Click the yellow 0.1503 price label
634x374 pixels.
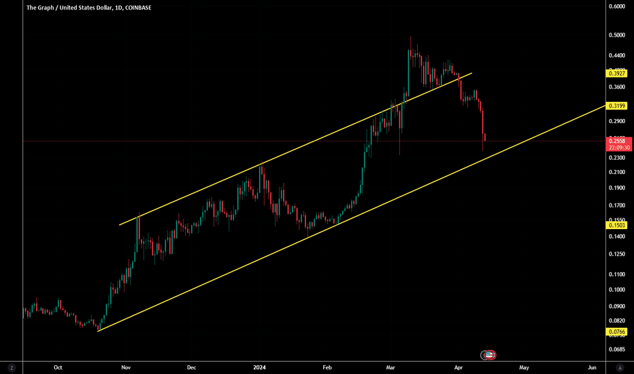[x=616, y=225]
